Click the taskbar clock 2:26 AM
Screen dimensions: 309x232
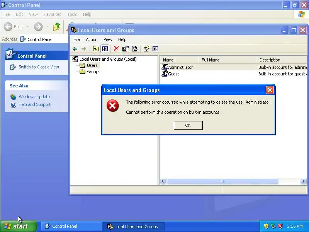tap(295, 226)
